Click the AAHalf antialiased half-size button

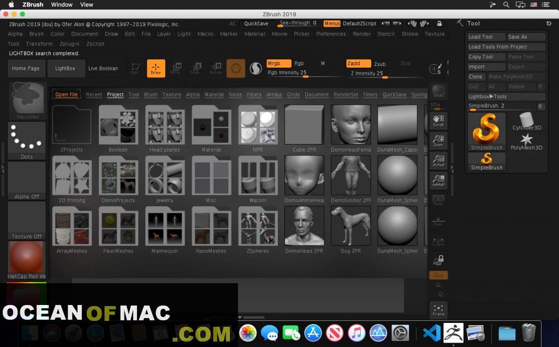point(438,181)
